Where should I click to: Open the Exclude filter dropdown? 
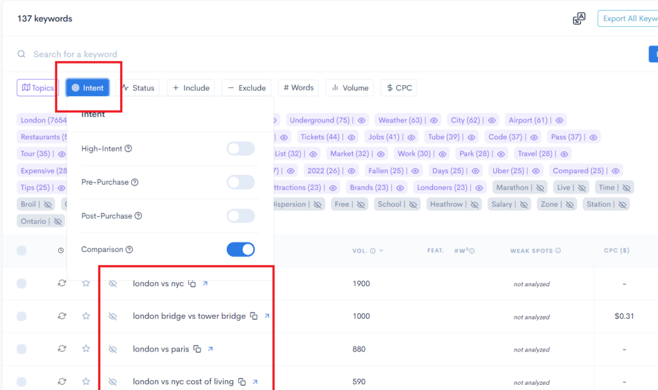pyautogui.click(x=246, y=87)
